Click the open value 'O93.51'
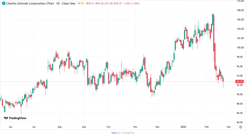 click(90, 3)
